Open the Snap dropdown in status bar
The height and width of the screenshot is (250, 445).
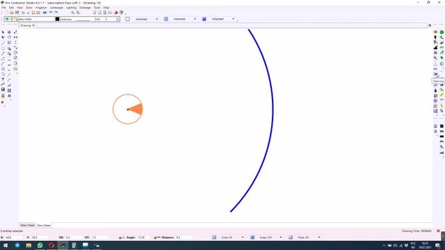tap(270, 237)
